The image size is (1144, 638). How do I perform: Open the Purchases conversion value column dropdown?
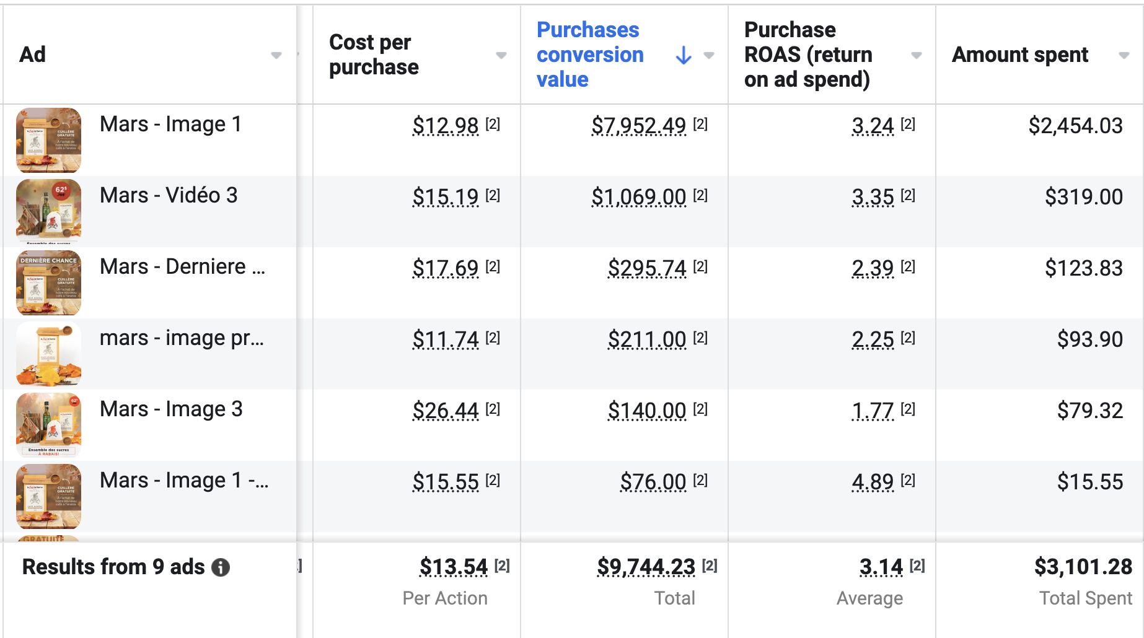(x=709, y=55)
